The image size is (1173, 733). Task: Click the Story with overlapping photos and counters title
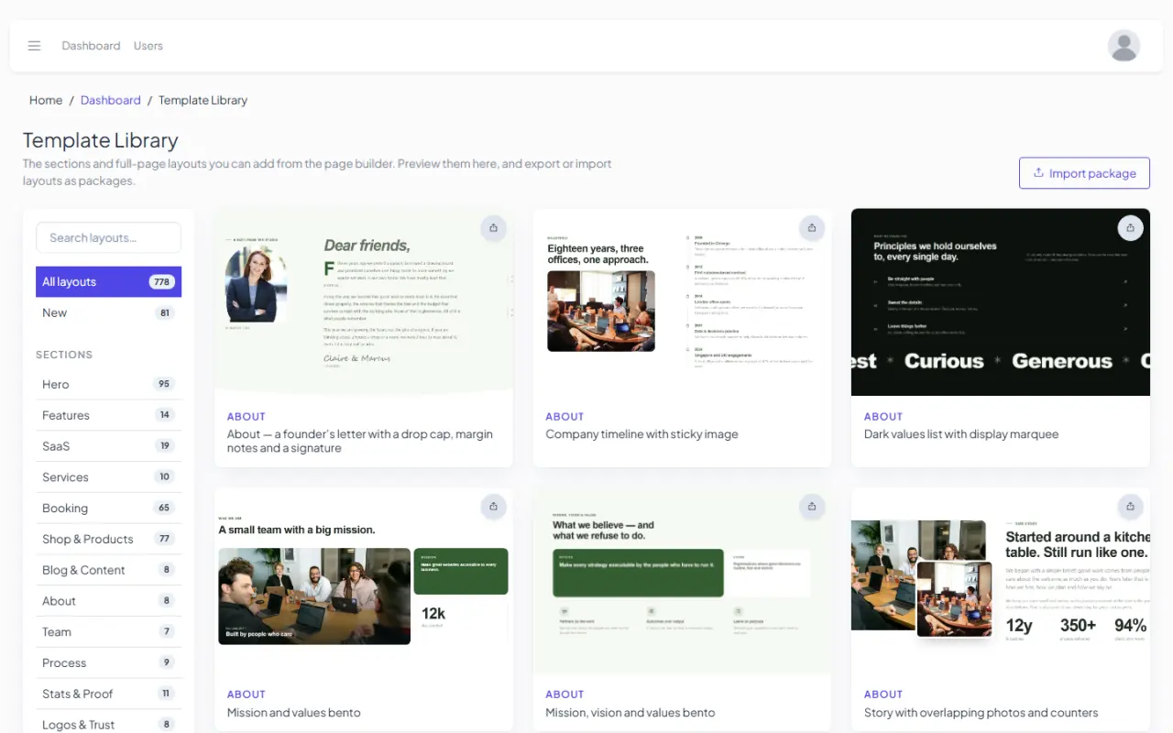[x=981, y=713]
